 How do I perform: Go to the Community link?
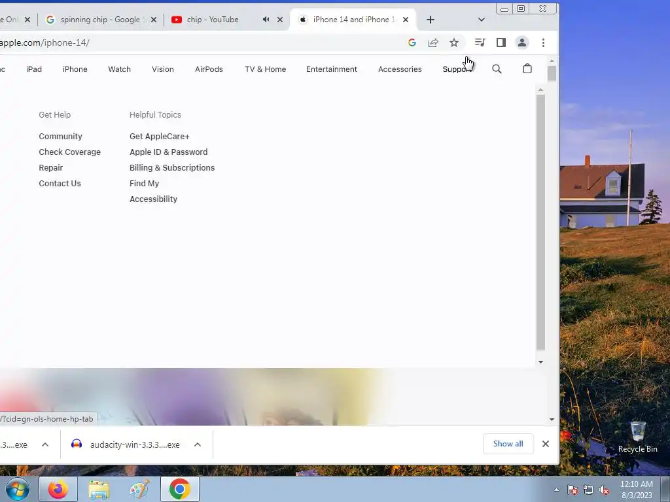click(x=60, y=136)
